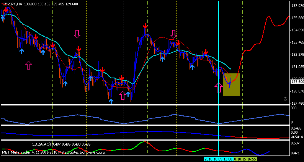Click the skull icon near the price axis
Viewport: 304px width, 162px height.
tap(285, 99)
